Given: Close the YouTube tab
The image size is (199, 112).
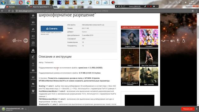Looking at the screenshot, I should point(27,7).
